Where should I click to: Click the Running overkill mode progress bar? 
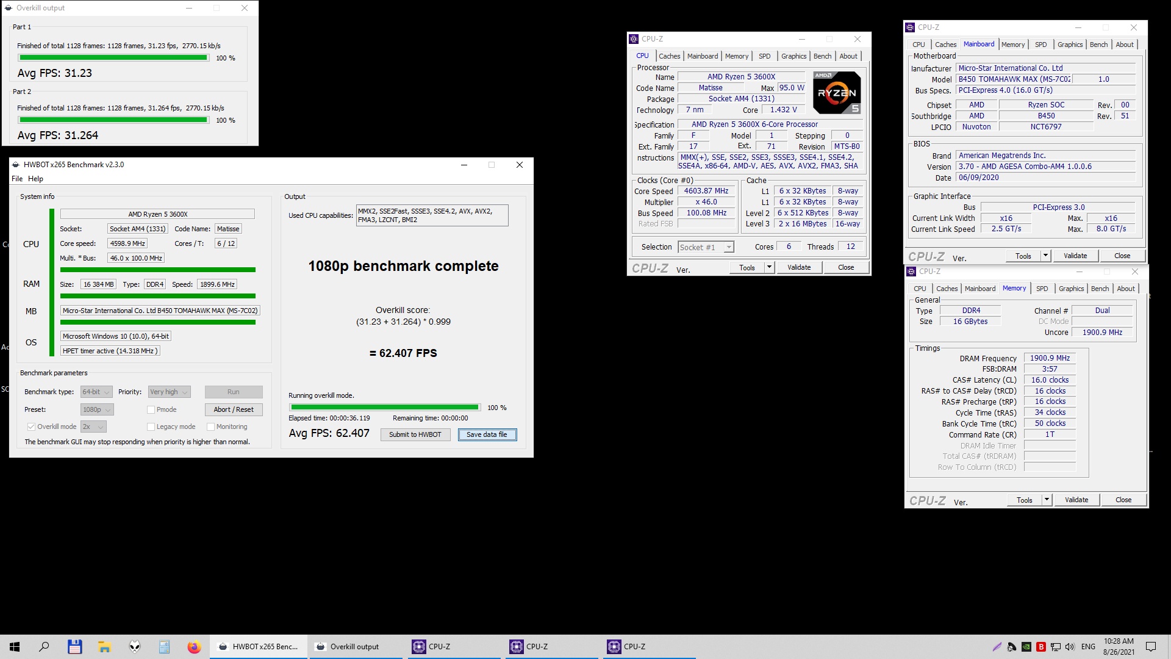pyautogui.click(x=385, y=407)
